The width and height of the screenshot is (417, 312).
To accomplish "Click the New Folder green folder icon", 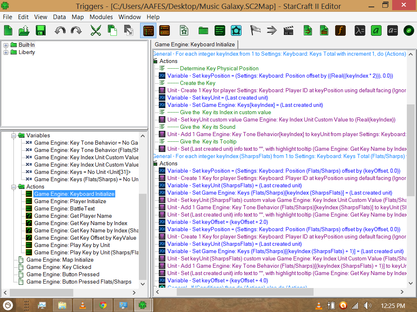I will click(204, 30).
